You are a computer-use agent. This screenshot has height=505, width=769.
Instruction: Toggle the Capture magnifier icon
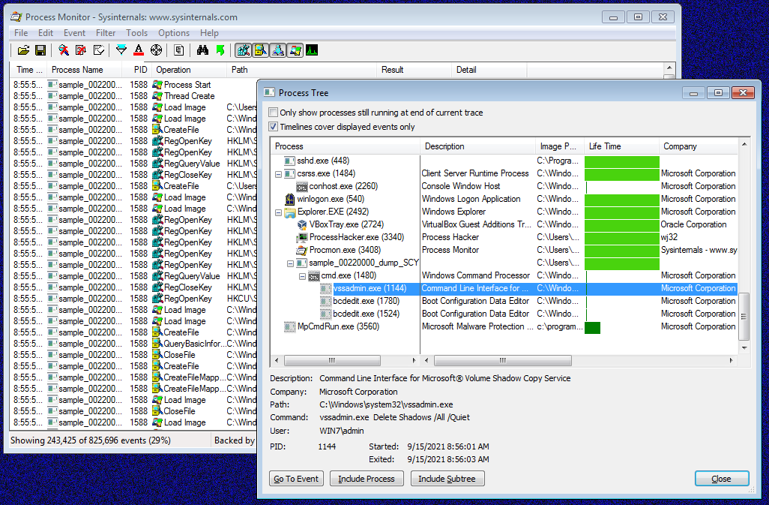[64, 50]
